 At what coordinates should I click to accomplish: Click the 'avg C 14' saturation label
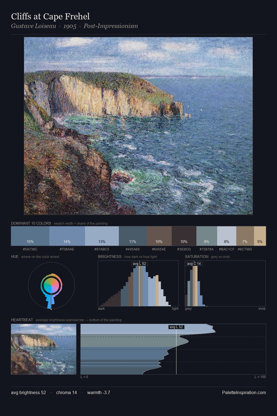(194, 264)
